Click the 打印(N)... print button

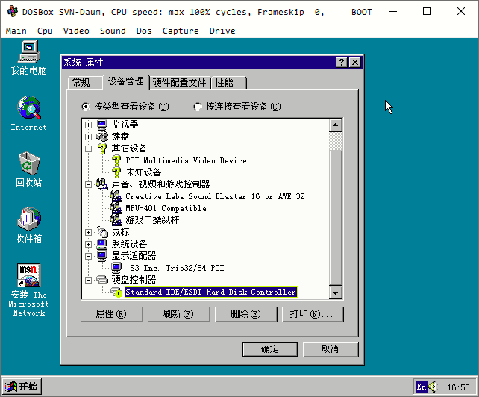coord(313,314)
